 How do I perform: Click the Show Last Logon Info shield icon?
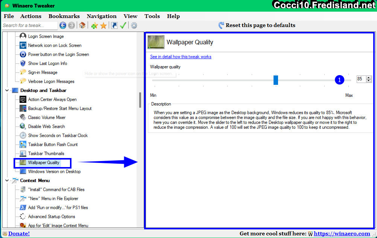tap(23, 63)
